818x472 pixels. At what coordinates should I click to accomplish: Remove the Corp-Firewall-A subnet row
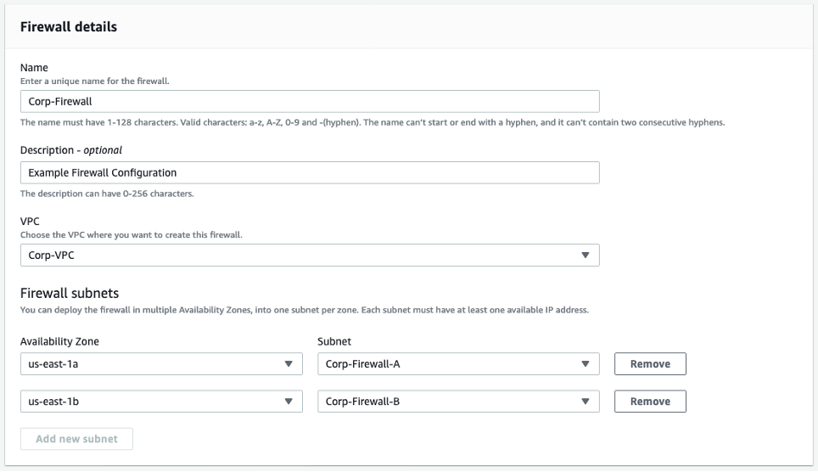650,364
